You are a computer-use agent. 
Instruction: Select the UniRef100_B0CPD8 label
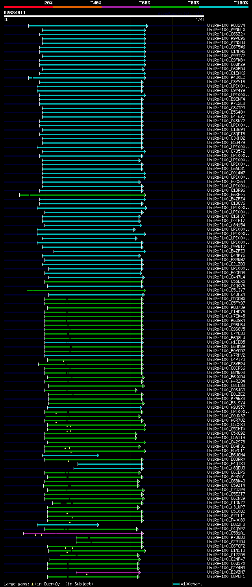(226, 273)
